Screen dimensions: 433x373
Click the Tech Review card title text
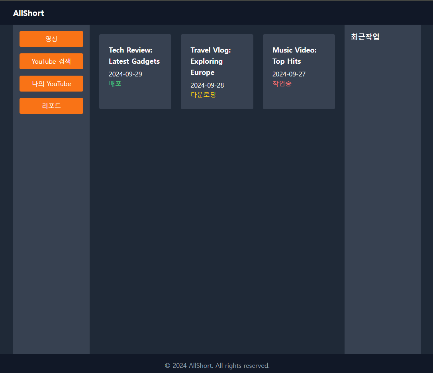(x=134, y=55)
